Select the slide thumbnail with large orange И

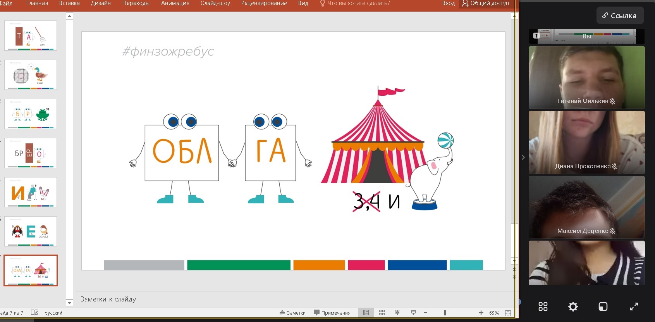(x=31, y=192)
